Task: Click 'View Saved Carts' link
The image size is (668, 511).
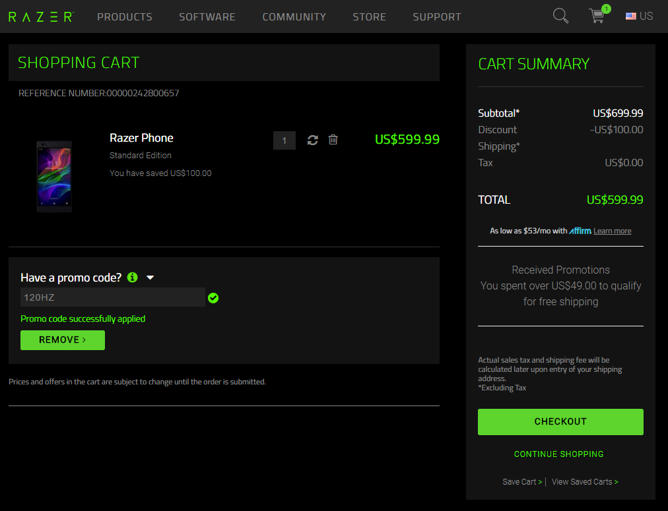Action: [x=584, y=481]
